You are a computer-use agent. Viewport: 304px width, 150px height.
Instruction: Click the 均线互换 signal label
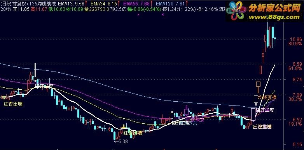click(267, 97)
